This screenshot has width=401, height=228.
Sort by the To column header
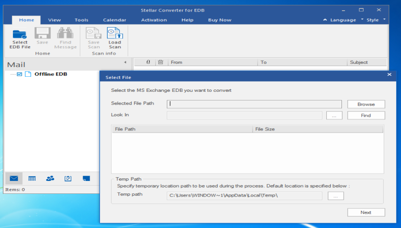(x=302, y=62)
